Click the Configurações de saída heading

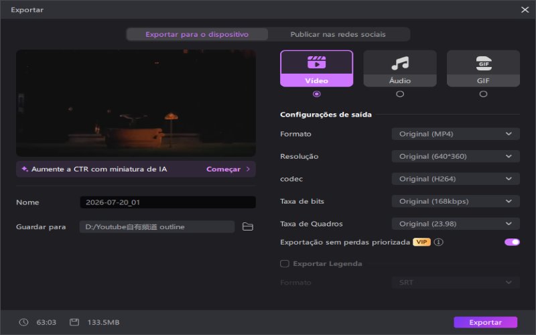pyautogui.click(x=326, y=115)
